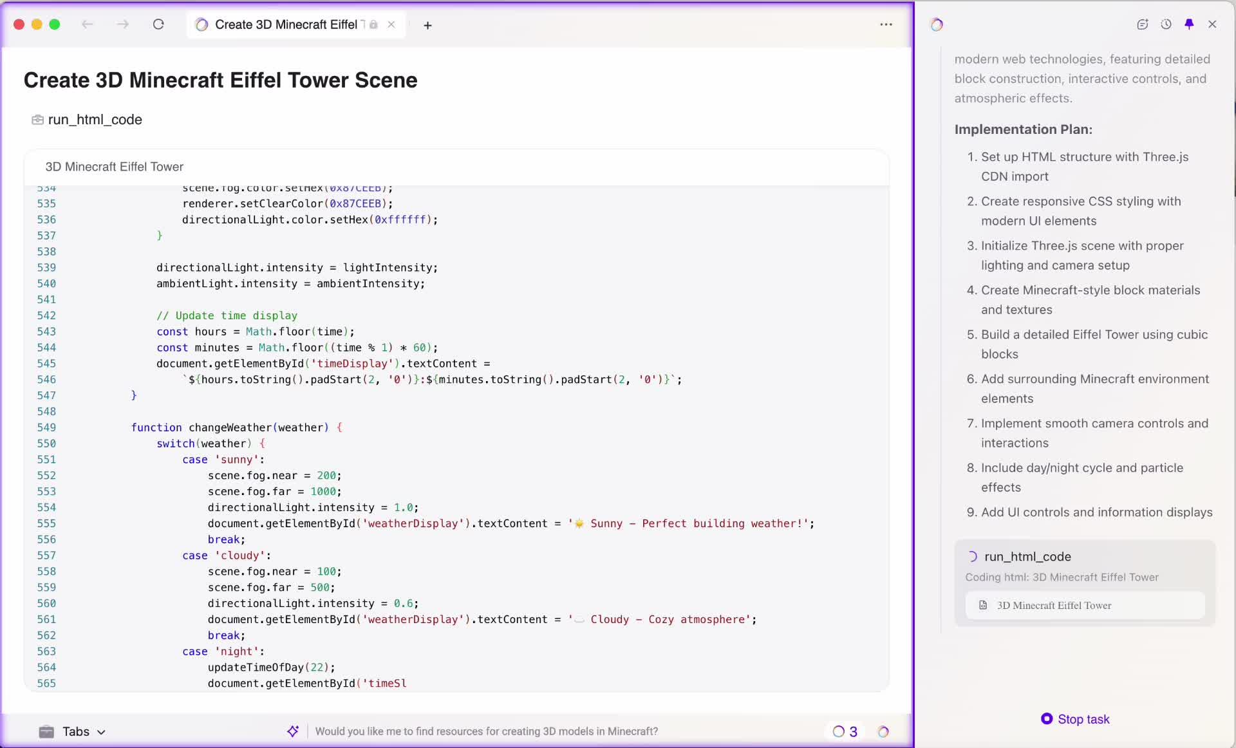
Task: Go back to the previous page
Action: pyautogui.click(x=88, y=24)
